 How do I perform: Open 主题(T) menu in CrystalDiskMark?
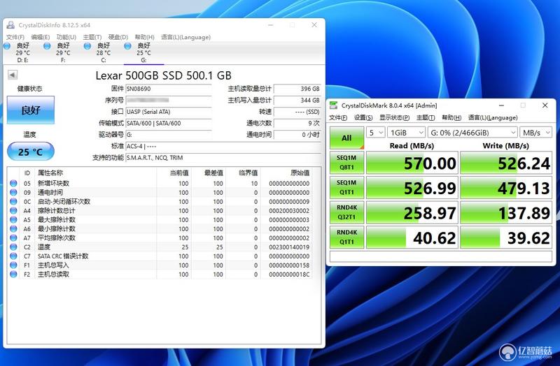click(426, 117)
